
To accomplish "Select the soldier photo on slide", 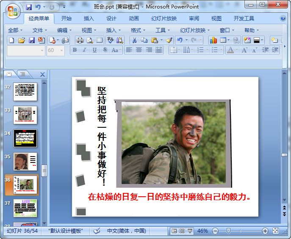I will (174, 143).
